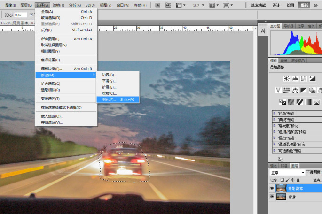Viewport: 322px width, 214px height.
Task: Add a Color Balance adjustment
Action: pyautogui.click(x=296, y=90)
